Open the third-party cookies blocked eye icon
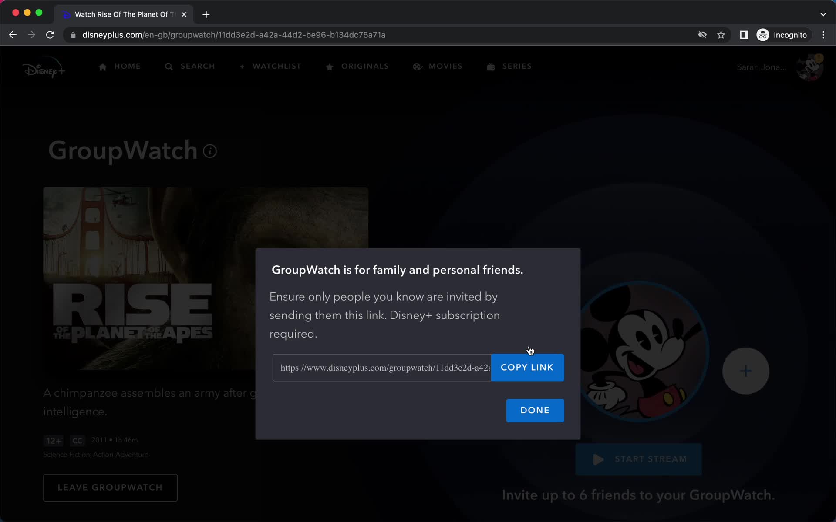Screen dimensions: 836x522 tap(702, 35)
